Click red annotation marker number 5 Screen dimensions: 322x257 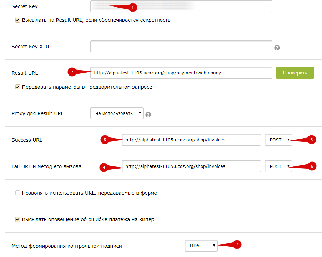(312, 140)
